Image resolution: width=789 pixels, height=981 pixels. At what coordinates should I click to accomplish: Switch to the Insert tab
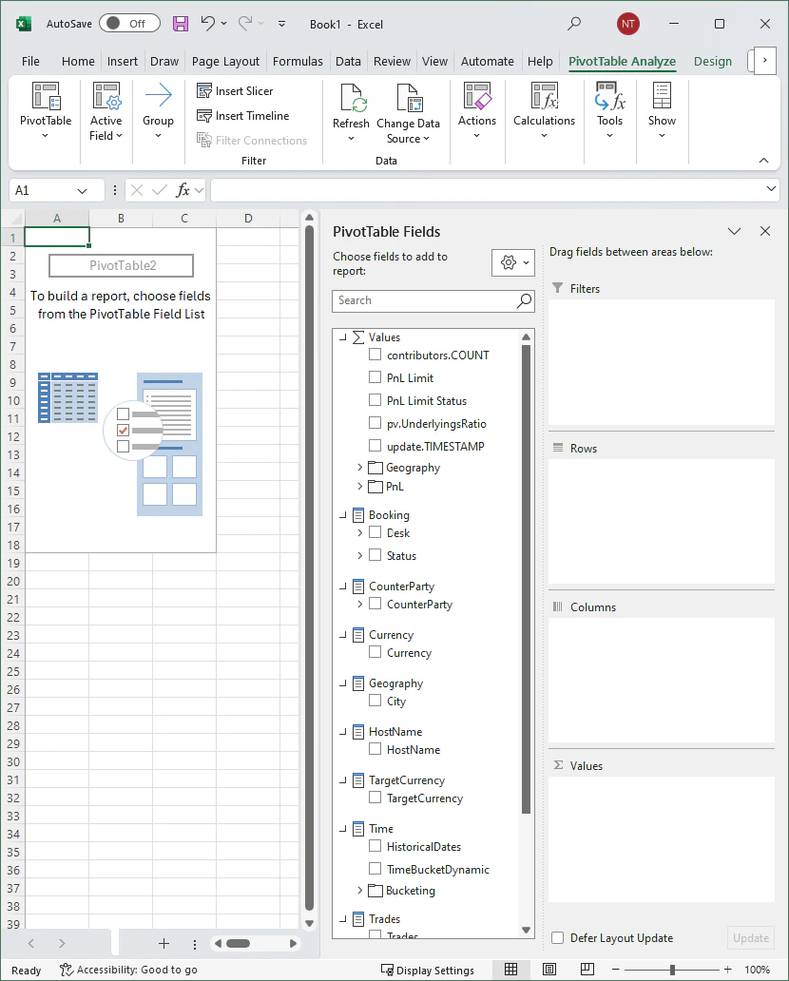coord(122,61)
